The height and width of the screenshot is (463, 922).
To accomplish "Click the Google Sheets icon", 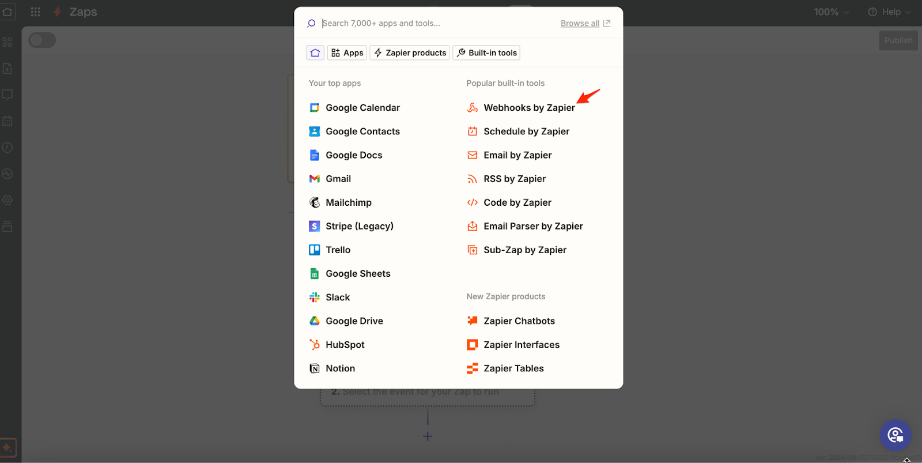I will [315, 274].
